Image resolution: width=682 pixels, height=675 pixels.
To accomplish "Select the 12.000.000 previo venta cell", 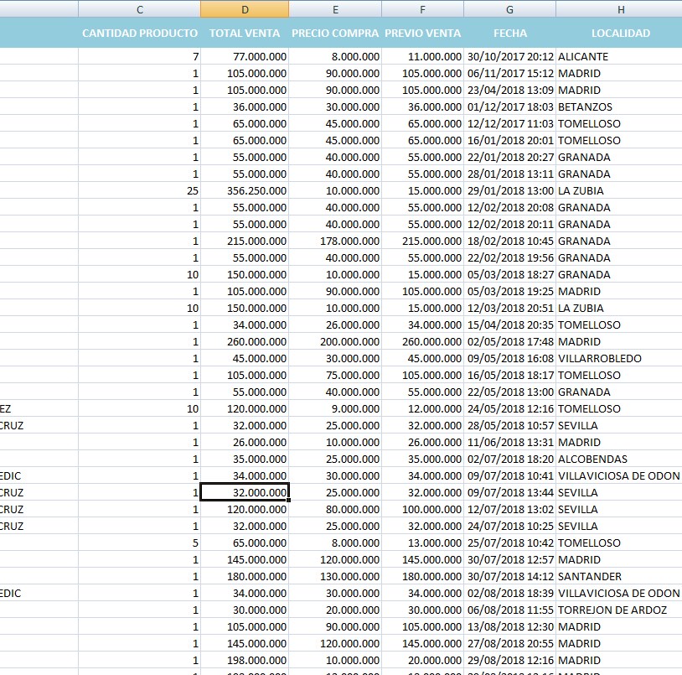I will (x=423, y=409).
